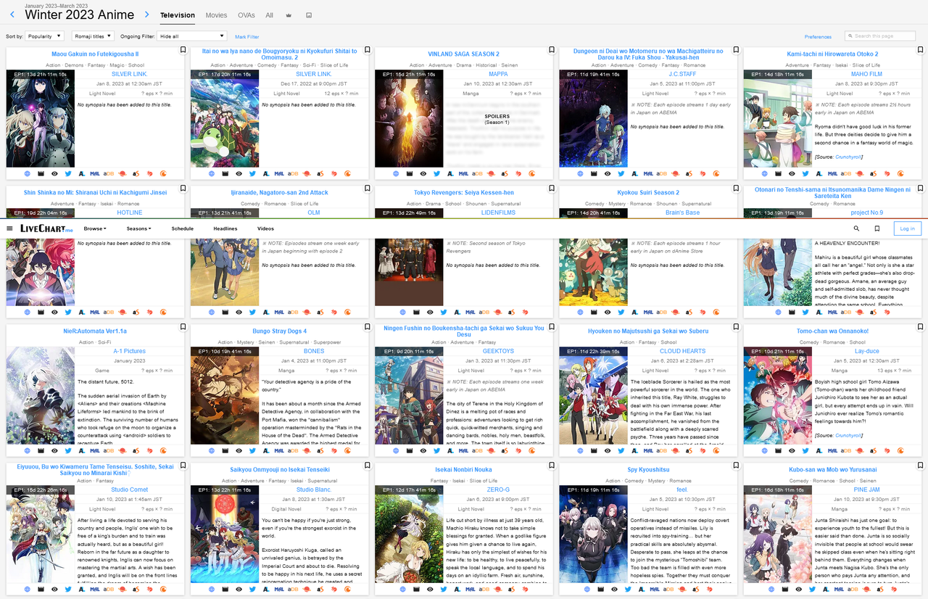Open the Preferences link
The height and width of the screenshot is (599, 928).
[819, 36]
